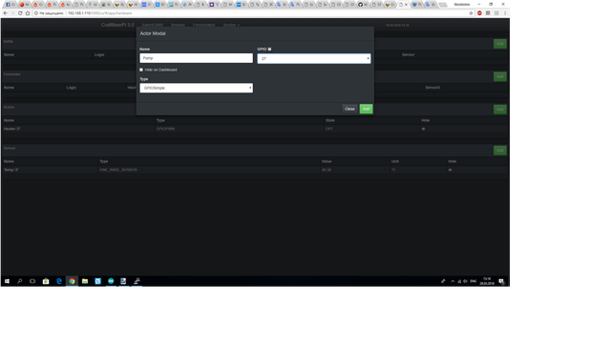Open the Brewing menu in navbar
The image size is (611, 343).
click(178, 25)
